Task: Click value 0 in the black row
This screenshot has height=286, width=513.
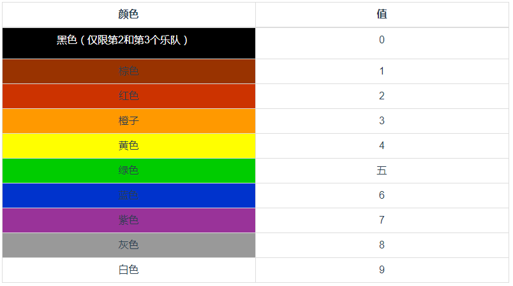Action: tap(382, 40)
